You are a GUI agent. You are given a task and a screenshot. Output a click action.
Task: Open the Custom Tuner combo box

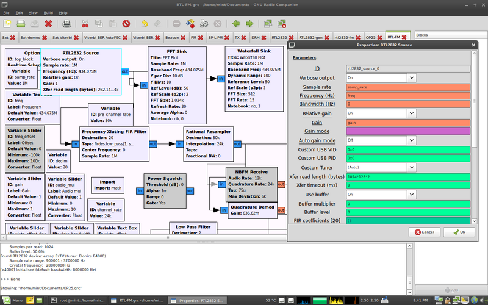381,167
